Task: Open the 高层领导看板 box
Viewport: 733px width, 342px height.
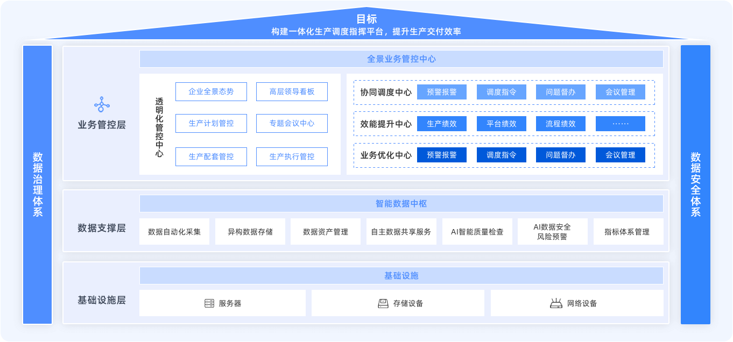Action: pos(292,92)
